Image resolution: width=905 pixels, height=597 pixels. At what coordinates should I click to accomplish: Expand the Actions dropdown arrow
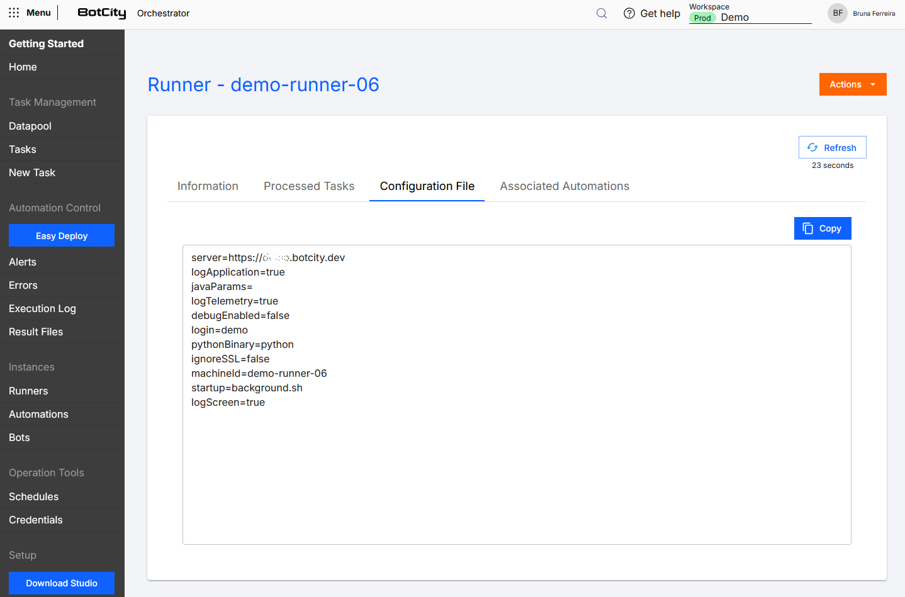coord(873,84)
